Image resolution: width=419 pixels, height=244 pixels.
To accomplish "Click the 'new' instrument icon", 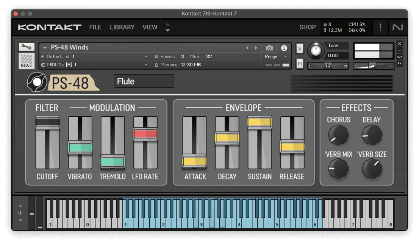I will coord(26,61).
